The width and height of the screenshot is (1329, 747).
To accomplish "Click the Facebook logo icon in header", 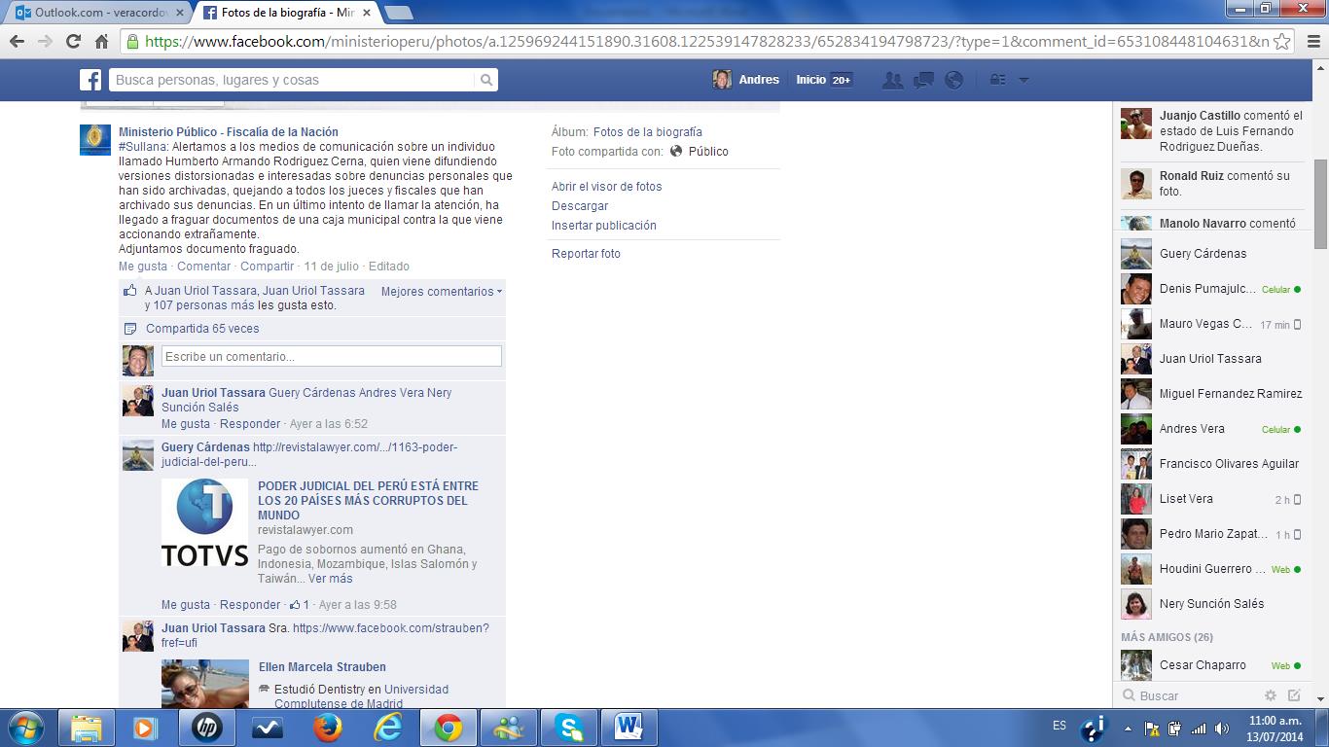I will coord(90,80).
